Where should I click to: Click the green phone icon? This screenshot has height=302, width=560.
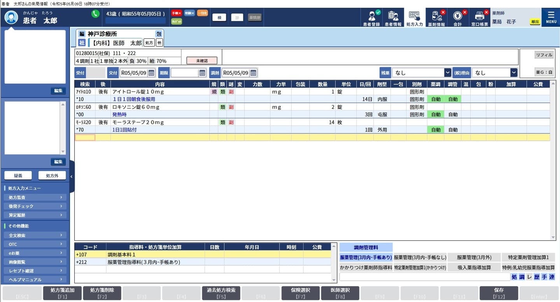pyautogui.click(x=95, y=14)
